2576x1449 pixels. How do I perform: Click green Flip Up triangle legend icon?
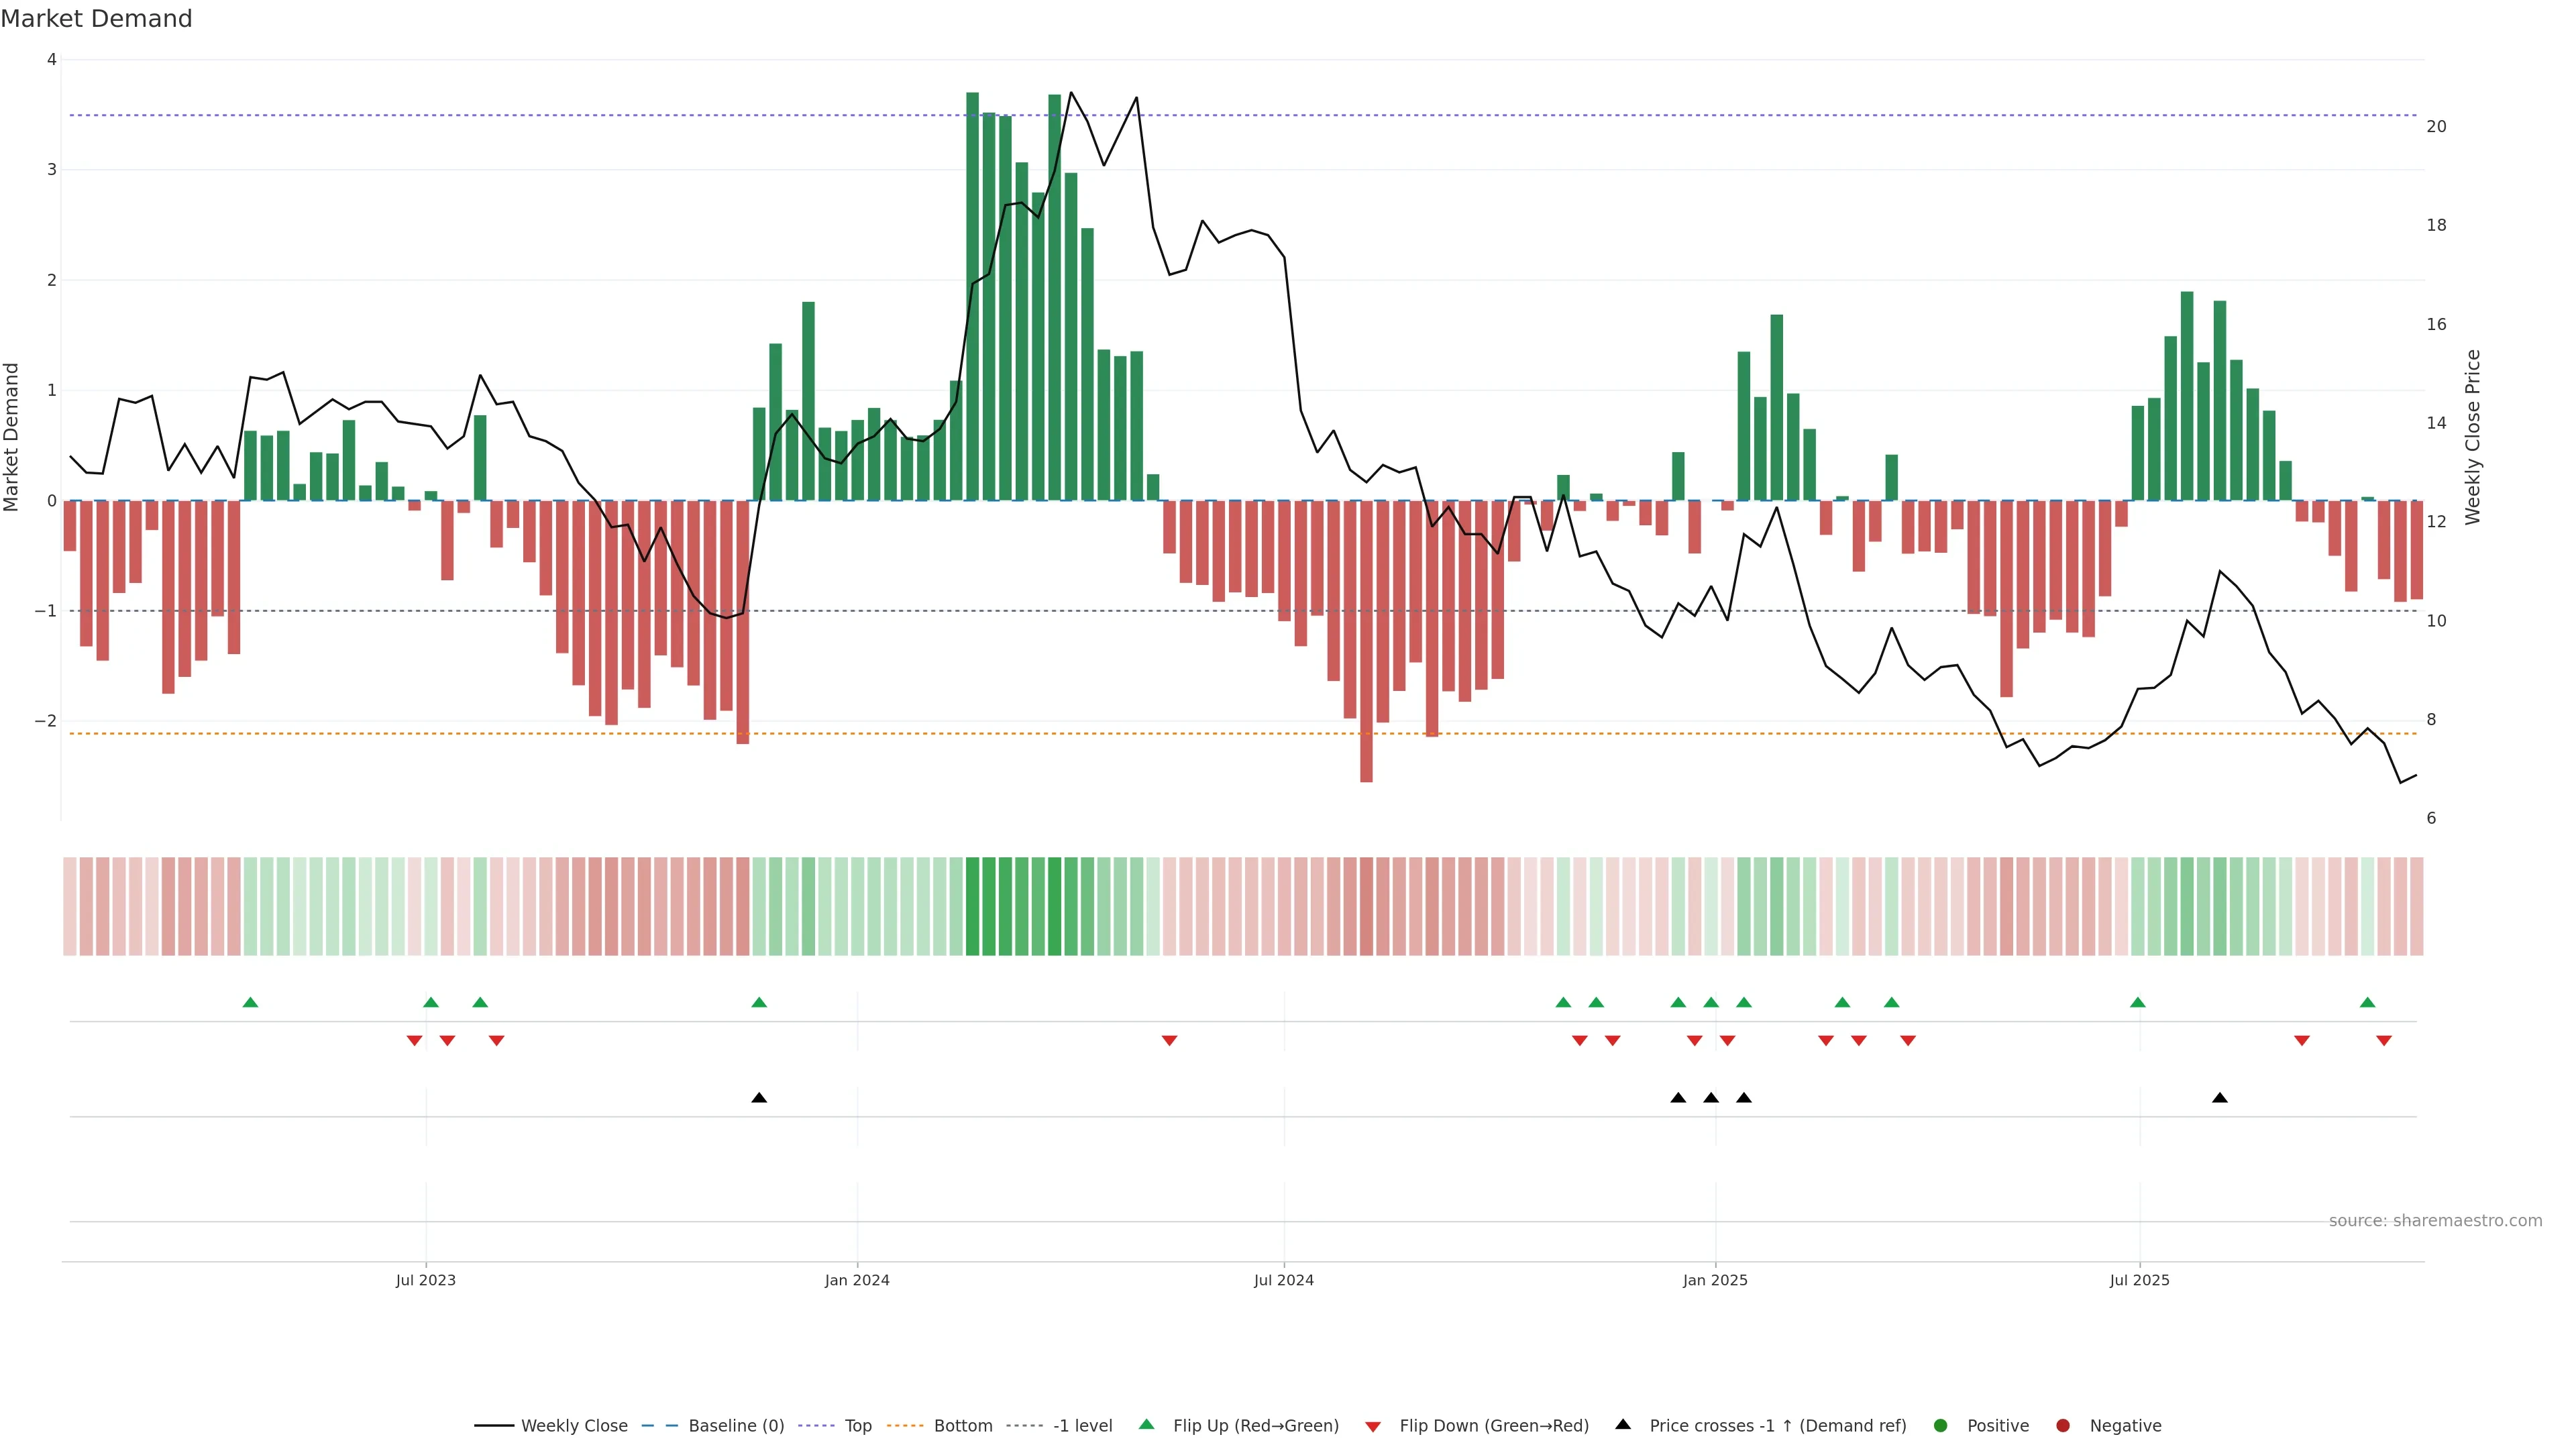click(x=1147, y=1424)
